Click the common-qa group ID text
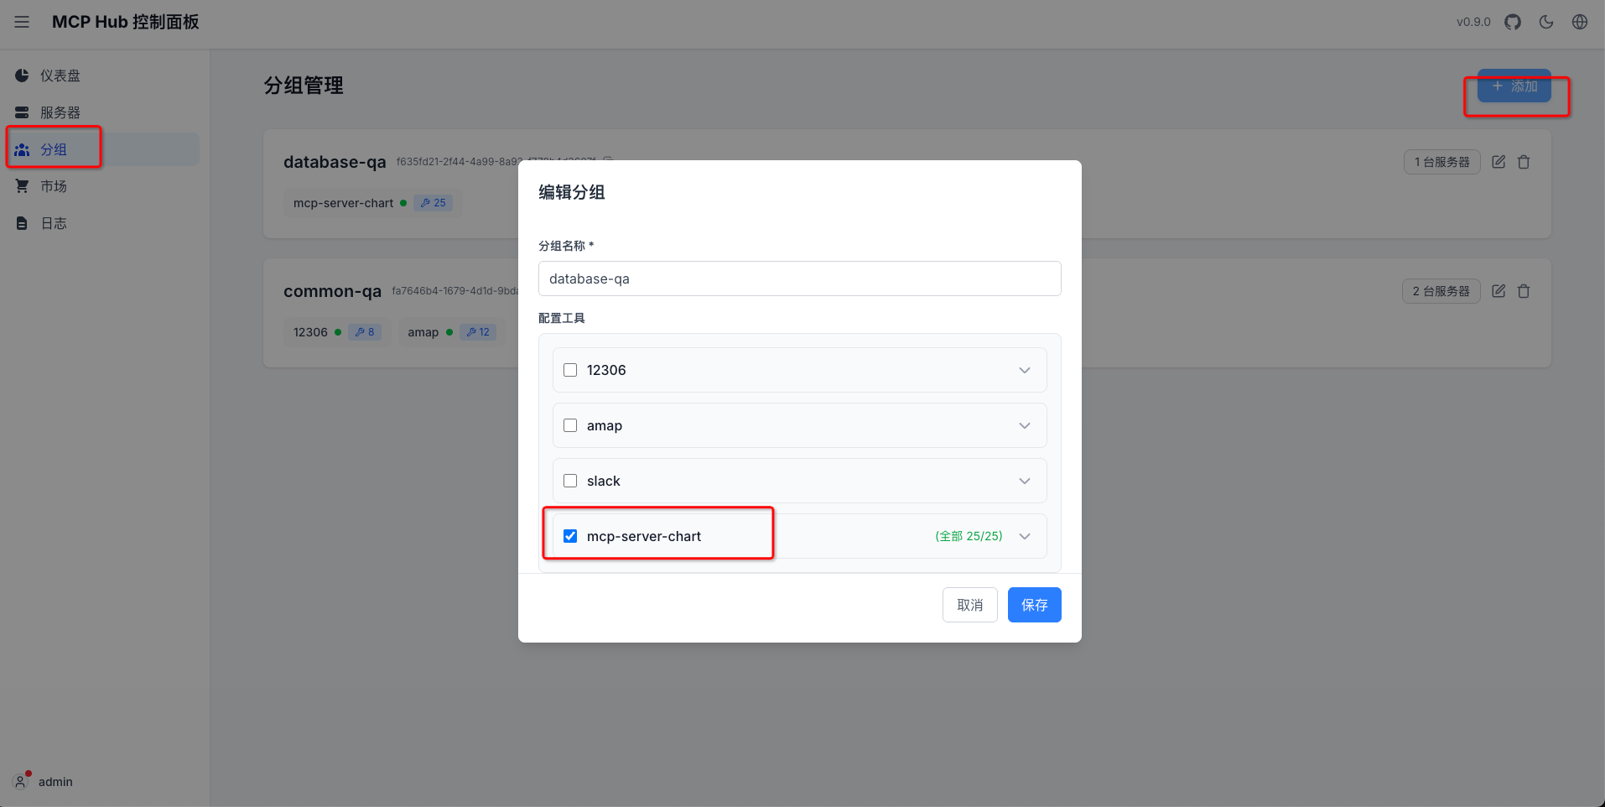Viewport: 1605px width, 807px height. click(x=455, y=291)
